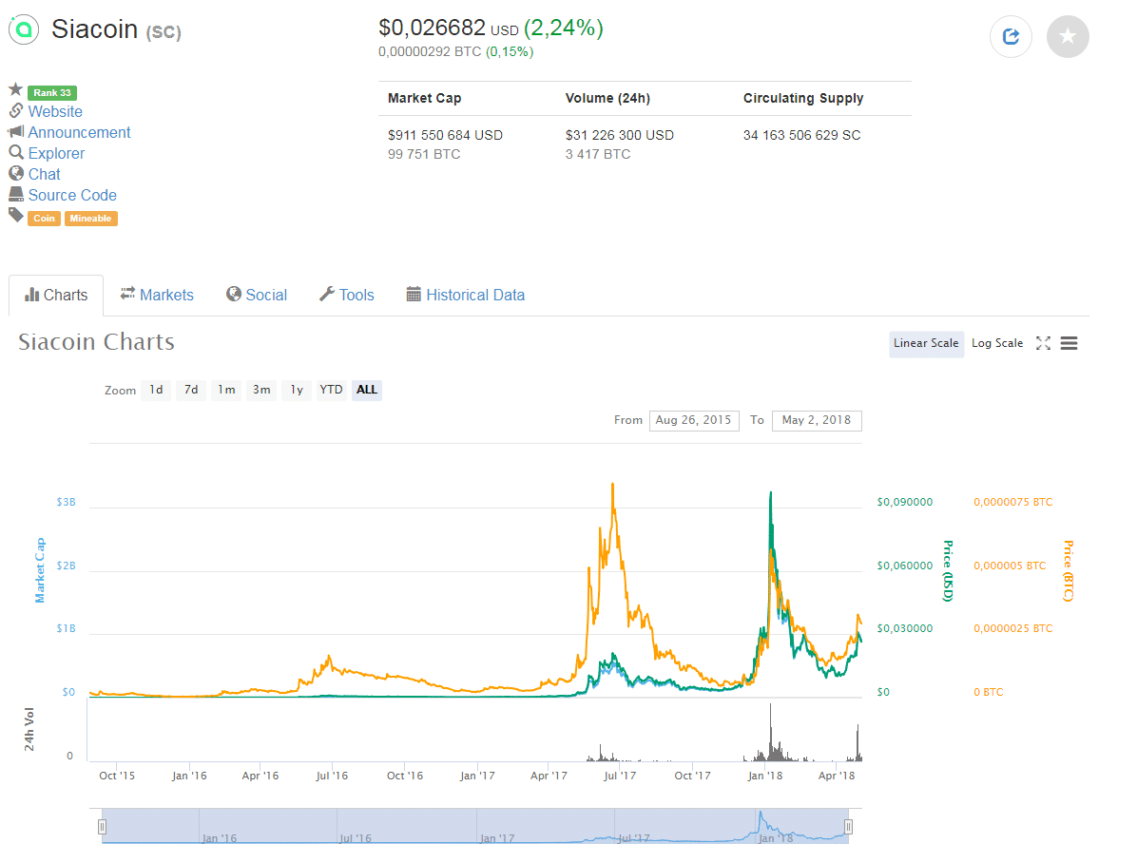Click the 0,00000292 BTC price text
1137x844 pixels.
tap(430, 52)
